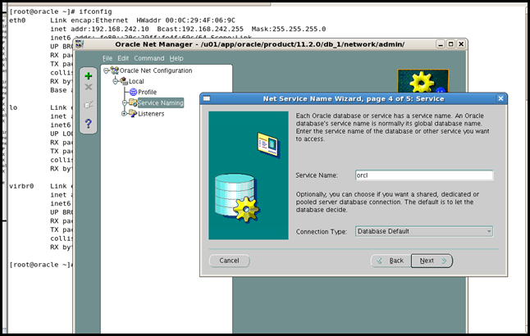Open the Edit menu
The image size is (530, 336).
click(123, 58)
